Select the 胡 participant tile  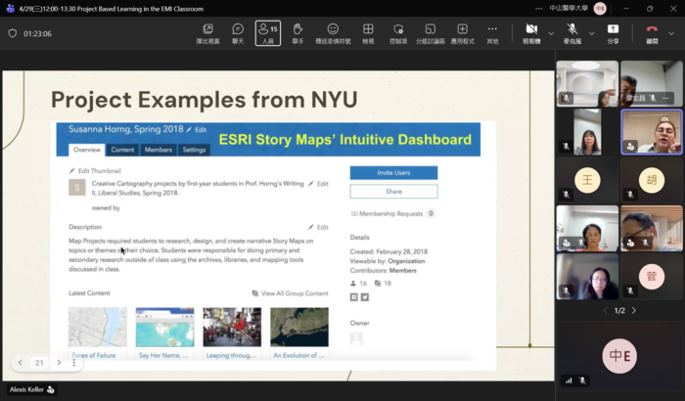point(652,180)
